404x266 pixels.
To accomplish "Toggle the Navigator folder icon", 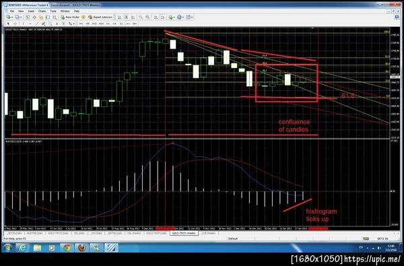I will [41, 17].
